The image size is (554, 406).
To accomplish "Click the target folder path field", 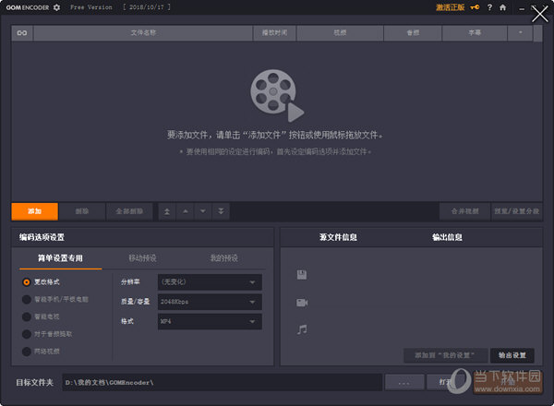I will (223, 383).
